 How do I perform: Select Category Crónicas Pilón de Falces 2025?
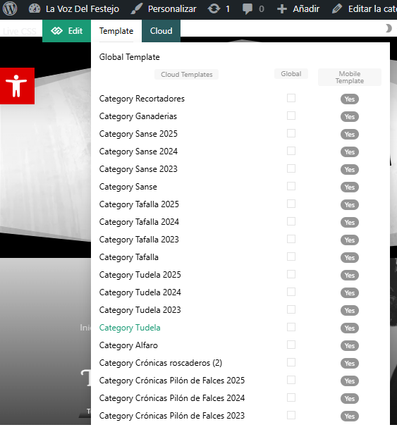172,381
